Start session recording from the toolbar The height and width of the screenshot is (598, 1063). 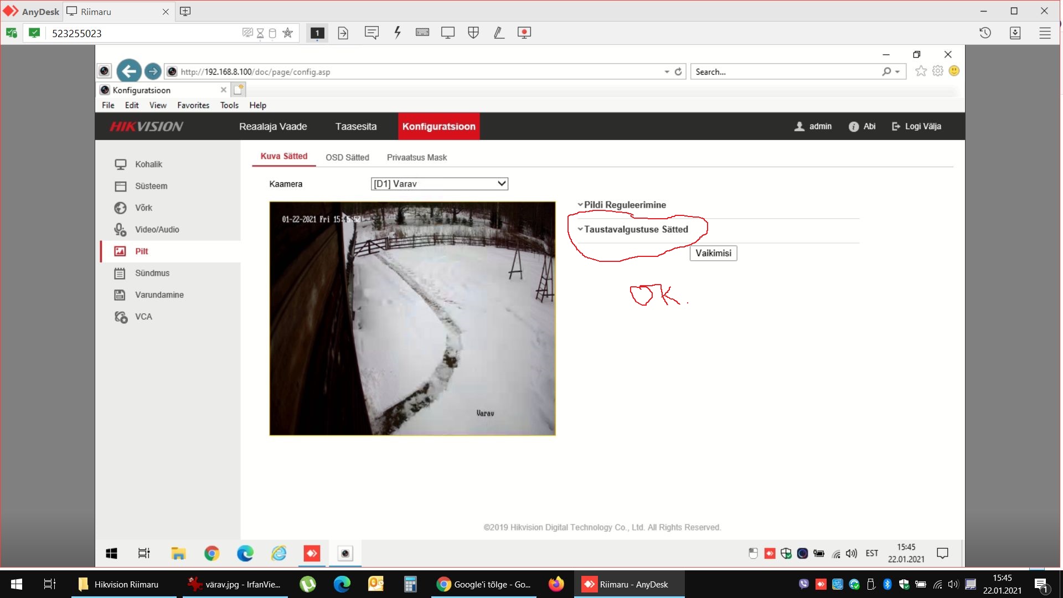click(x=524, y=33)
